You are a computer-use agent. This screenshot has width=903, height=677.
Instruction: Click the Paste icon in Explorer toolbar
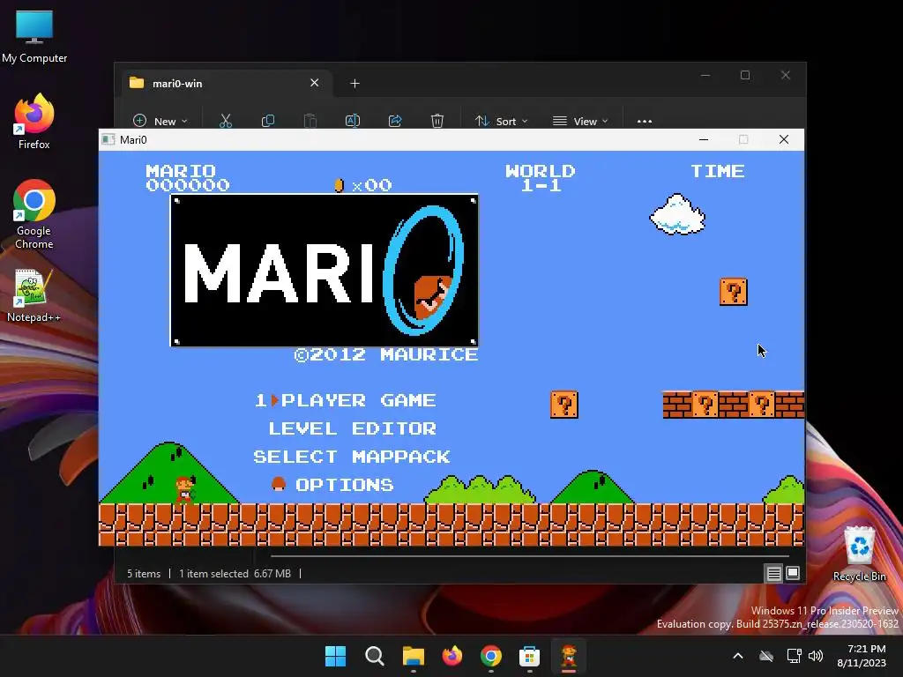coord(310,121)
